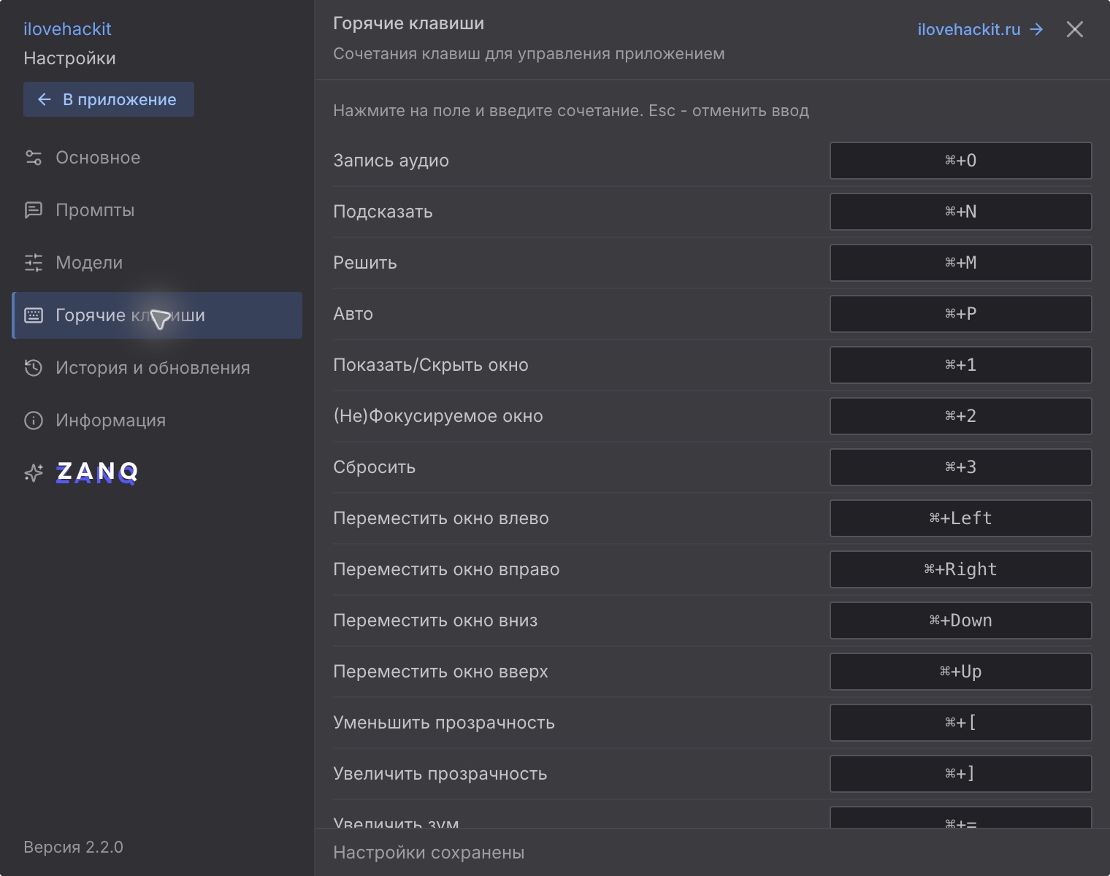Screen dimensions: 1110x876
Task: Click the tuning icon beside Модели
Action: click(x=34, y=263)
